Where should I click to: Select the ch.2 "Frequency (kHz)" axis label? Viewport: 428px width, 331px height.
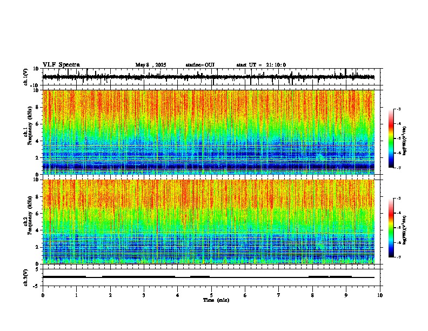point(30,215)
